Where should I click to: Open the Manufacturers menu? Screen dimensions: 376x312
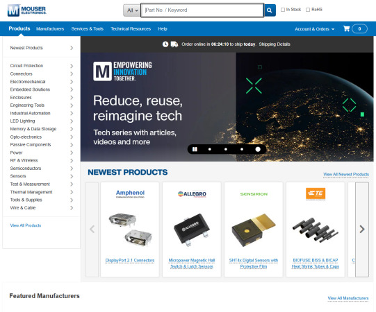tap(50, 29)
